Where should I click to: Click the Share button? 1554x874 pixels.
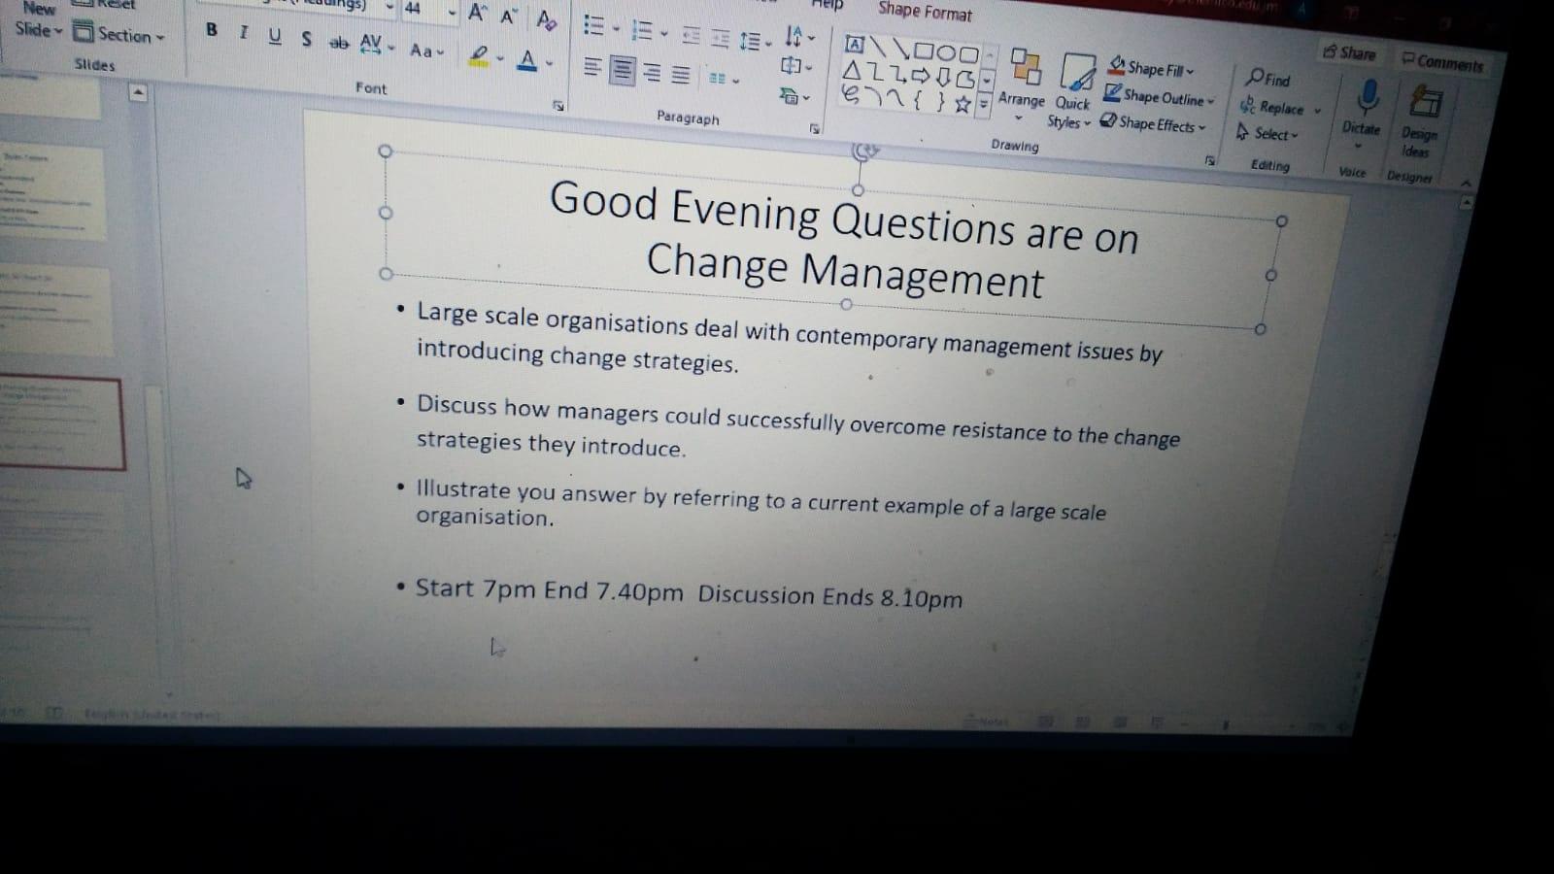pyautogui.click(x=1350, y=52)
